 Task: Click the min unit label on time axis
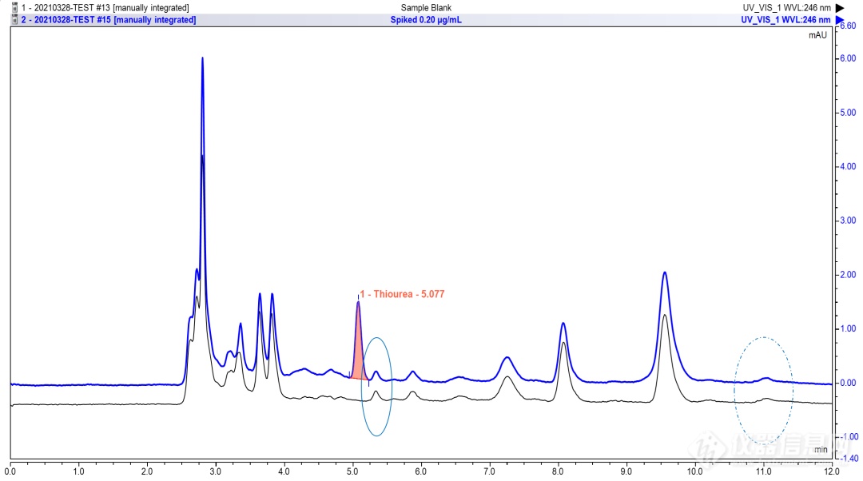[821, 451]
